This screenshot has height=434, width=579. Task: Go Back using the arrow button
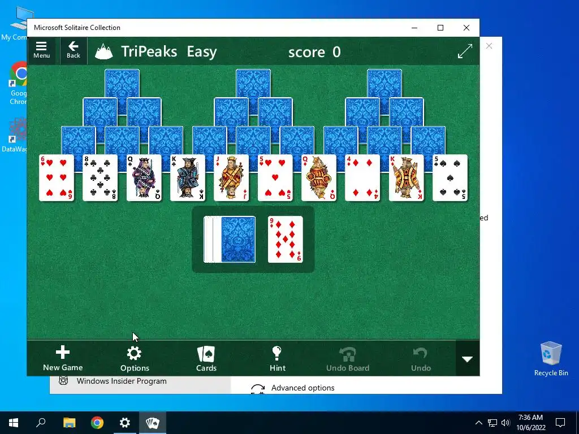tap(73, 50)
